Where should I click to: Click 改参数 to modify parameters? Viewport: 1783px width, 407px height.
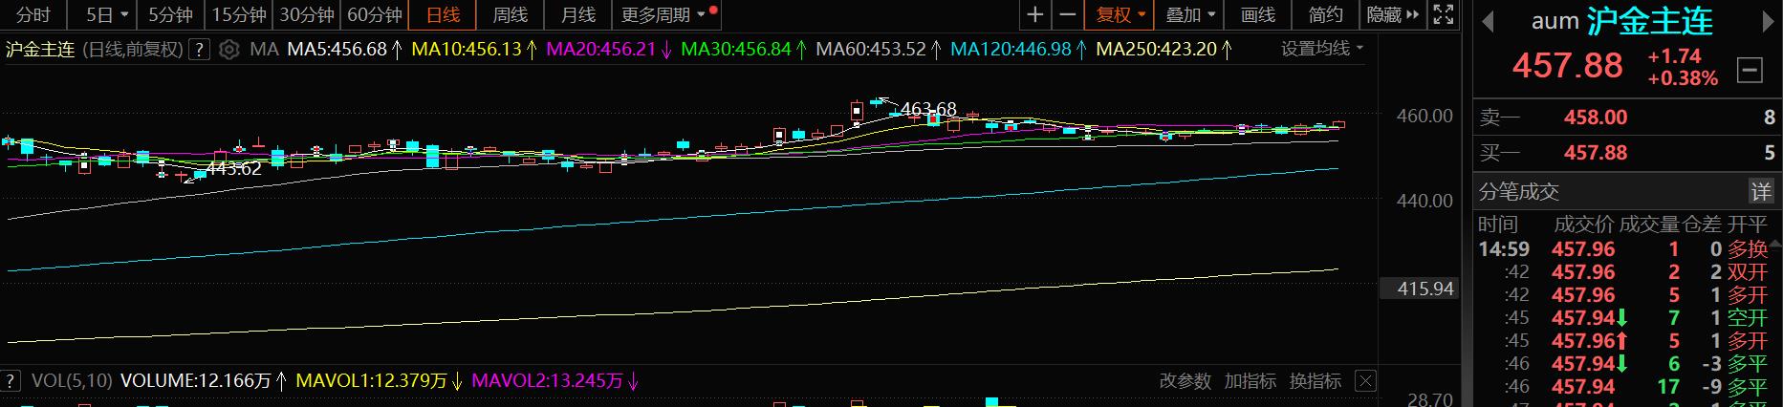1185,381
